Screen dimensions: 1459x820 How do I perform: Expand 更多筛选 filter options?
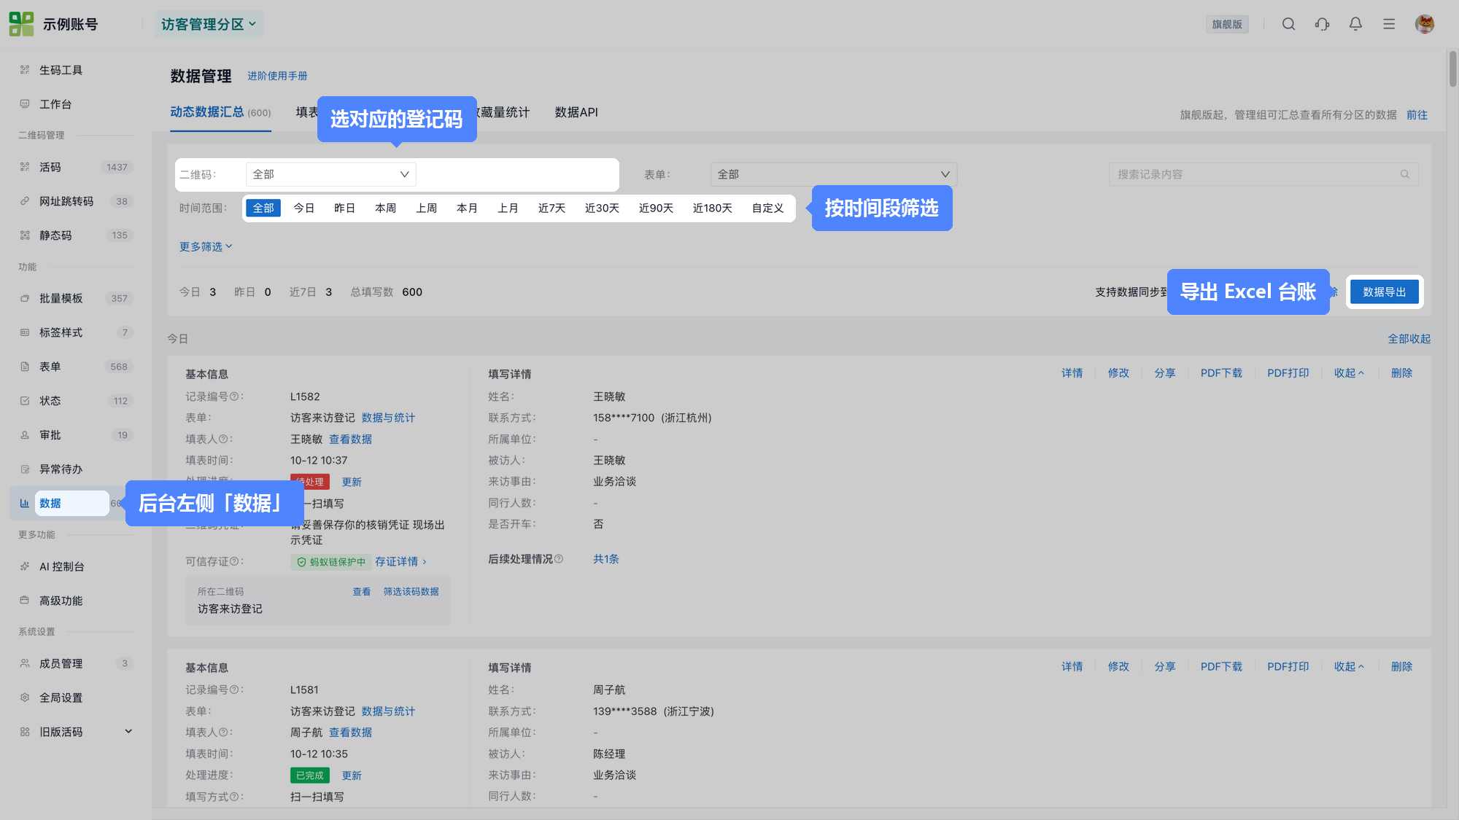[206, 247]
